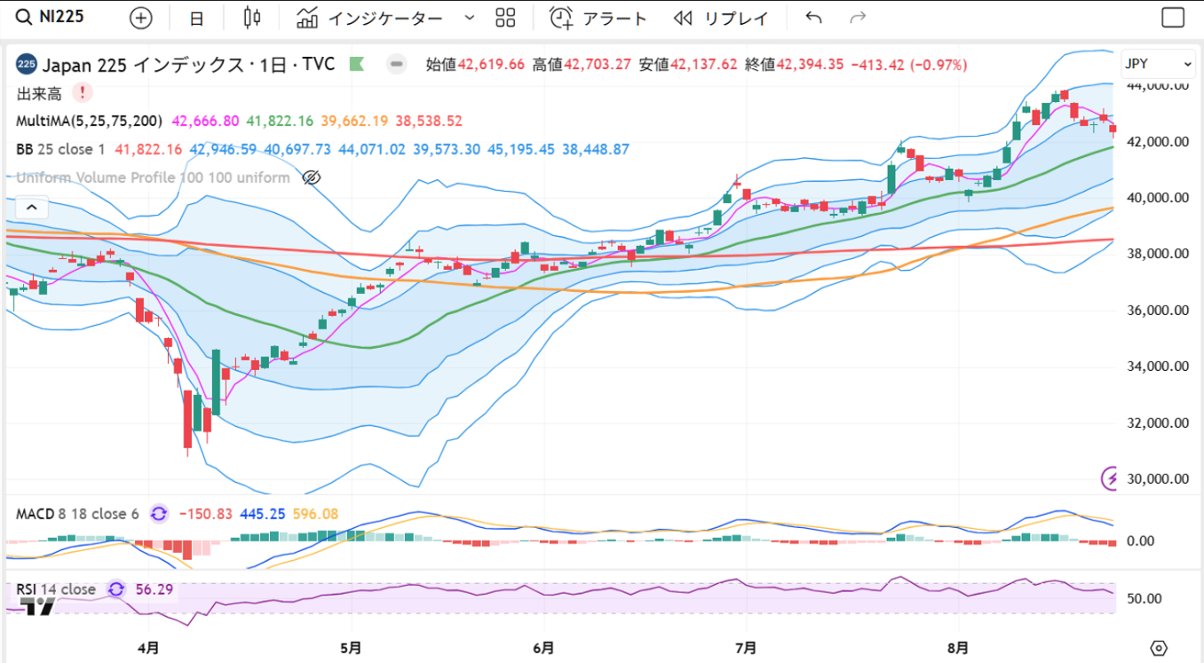This screenshot has width=1204, height=663.
Task: Click the 高値 42,703.27 high value
Action: (x=582, y=64)
